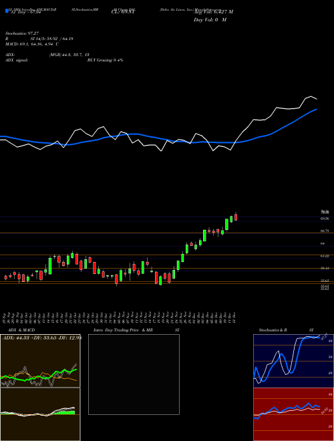
Task: Open the MACD histogram panel with green bars
Action: [40, 414]
